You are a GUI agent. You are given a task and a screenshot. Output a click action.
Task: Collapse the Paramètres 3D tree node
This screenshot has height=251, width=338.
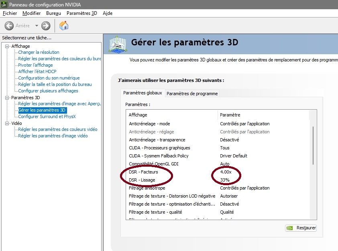[x=7, y=98]
